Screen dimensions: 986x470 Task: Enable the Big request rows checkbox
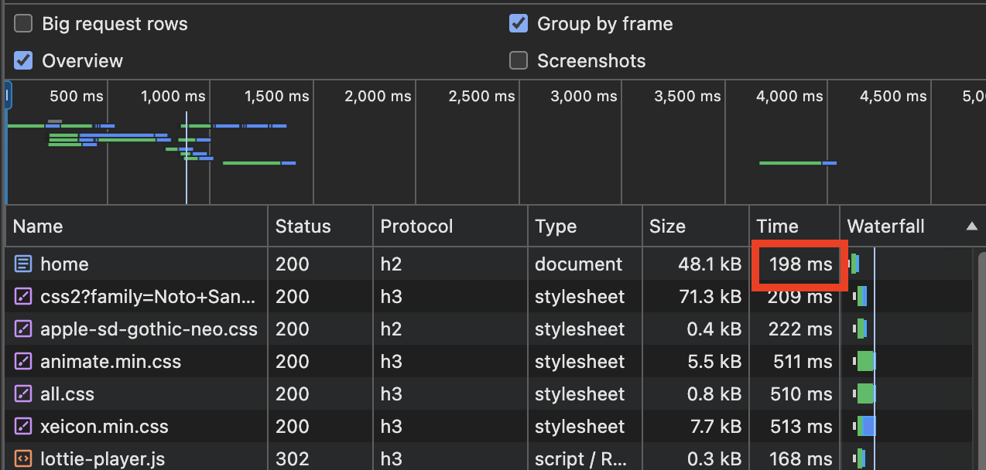24,24
